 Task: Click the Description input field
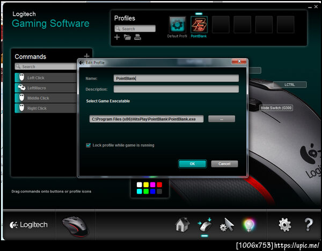[x=176, y=89]
